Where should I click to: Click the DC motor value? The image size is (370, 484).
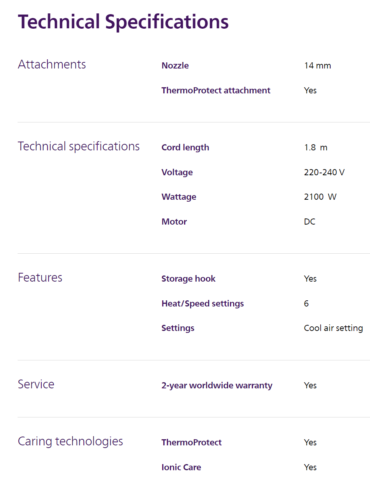click(x=310, y=222)
